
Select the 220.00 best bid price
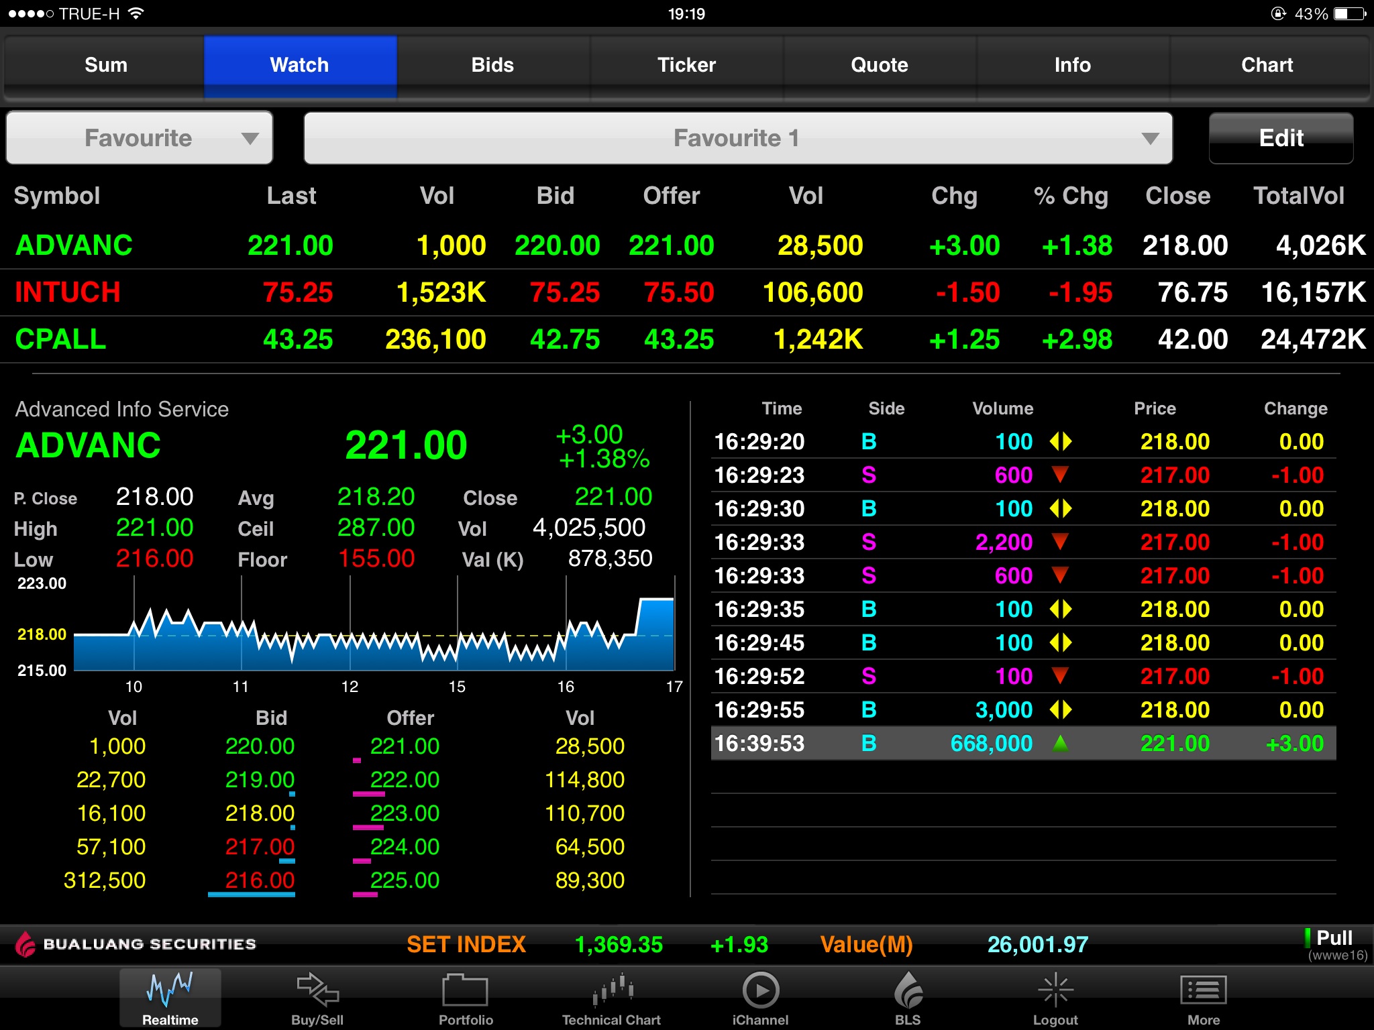260,746
